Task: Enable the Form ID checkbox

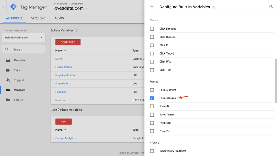Action: click(152, 107)
